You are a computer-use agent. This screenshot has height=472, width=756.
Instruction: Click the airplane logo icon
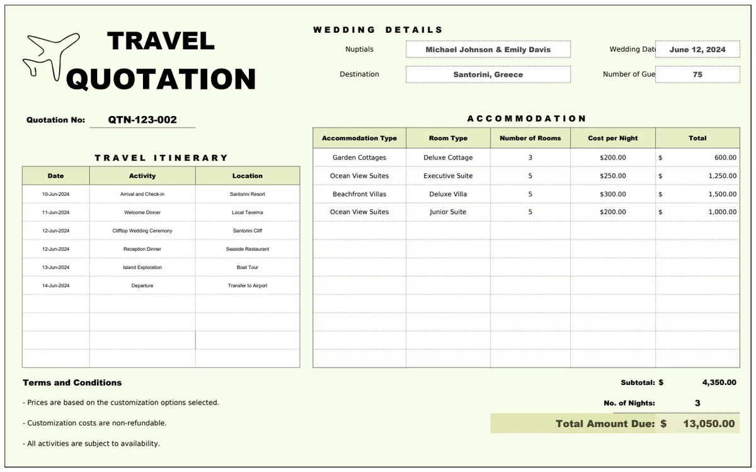click(51, 57)
